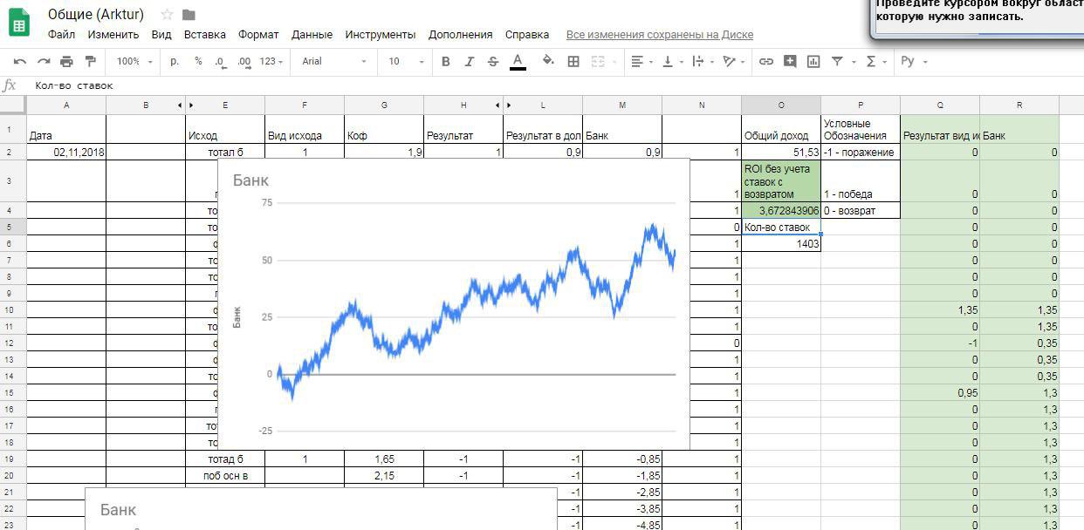
Task: Toggle bold formatting
Action: tap(446, 62)
